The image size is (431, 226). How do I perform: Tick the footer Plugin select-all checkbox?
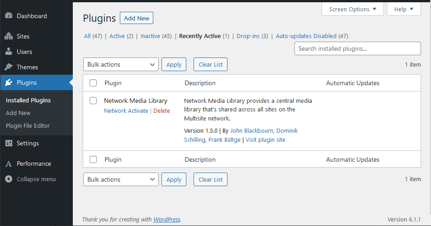(93, 159)
